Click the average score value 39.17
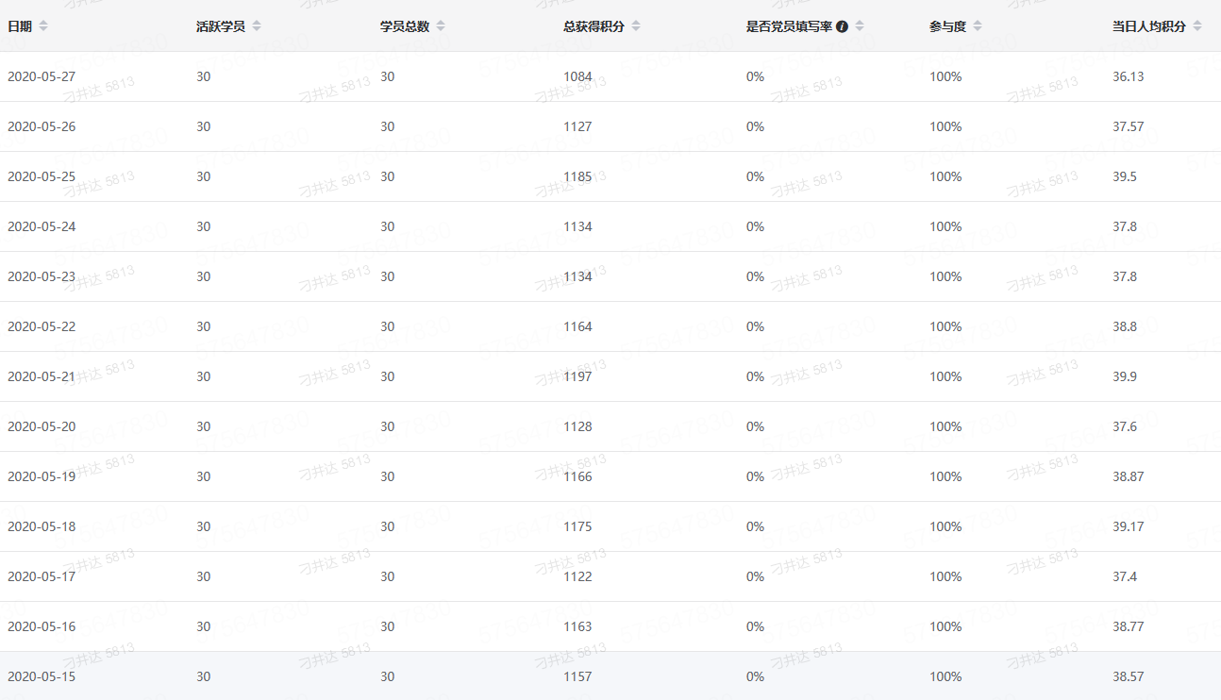This screenshot has width=1221, height=700. click(1128, 526)
